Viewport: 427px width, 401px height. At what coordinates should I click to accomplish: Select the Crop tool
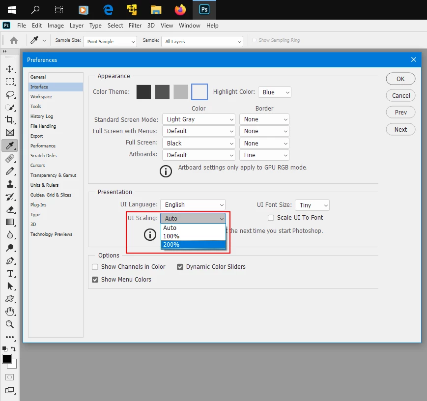coord(10,120)
